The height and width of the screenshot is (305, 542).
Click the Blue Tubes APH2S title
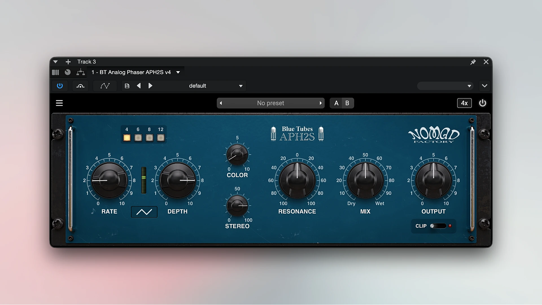297,134
